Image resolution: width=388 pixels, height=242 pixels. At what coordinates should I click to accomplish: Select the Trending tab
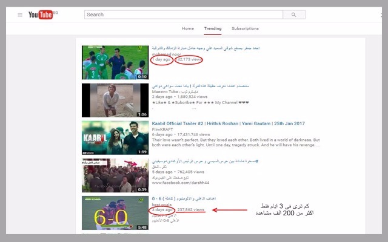(x=212, y=28)
